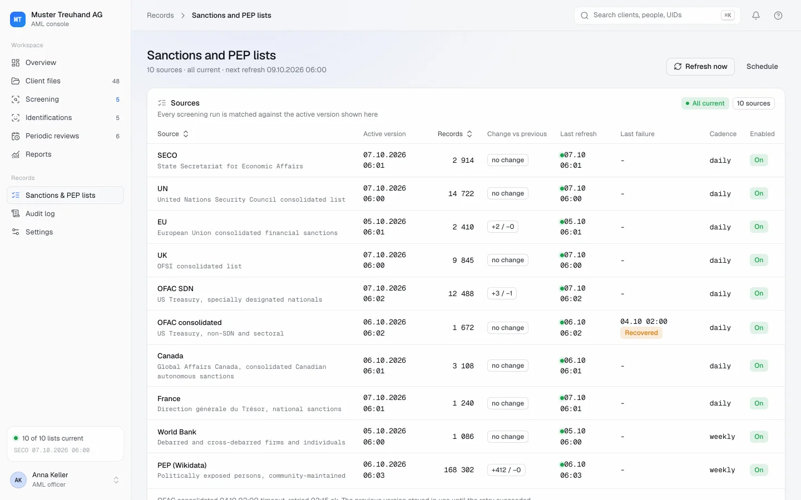The image size is (801, 500).
Task: Sort the table by Source column
Action: point(173,134)
